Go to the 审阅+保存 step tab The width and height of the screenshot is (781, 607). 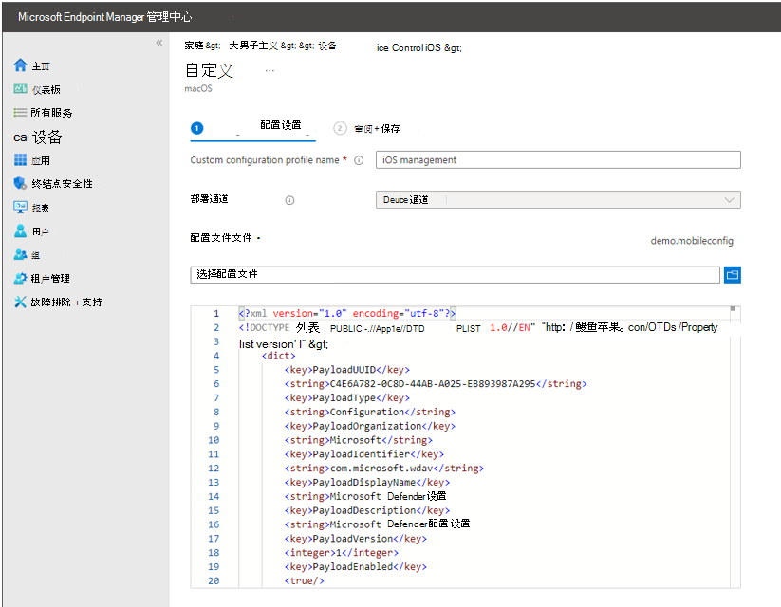click(x=376, y=128)
